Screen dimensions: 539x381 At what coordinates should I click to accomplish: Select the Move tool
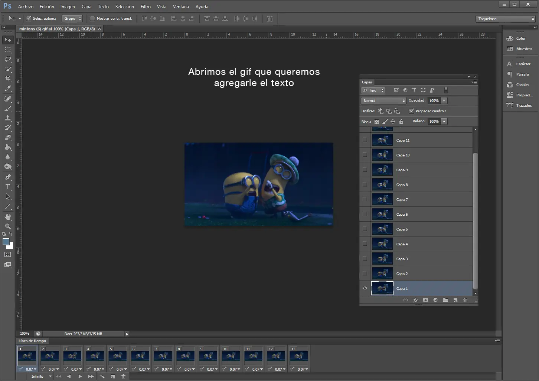7,40
